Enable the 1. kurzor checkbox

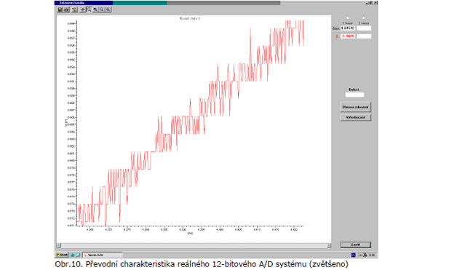point(347,17)
